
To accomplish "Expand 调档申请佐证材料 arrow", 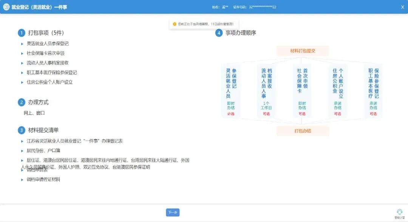I will coord(22,180).
